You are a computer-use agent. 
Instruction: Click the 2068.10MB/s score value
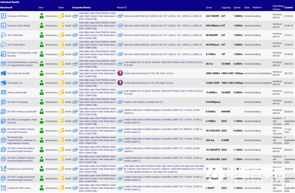213,73
